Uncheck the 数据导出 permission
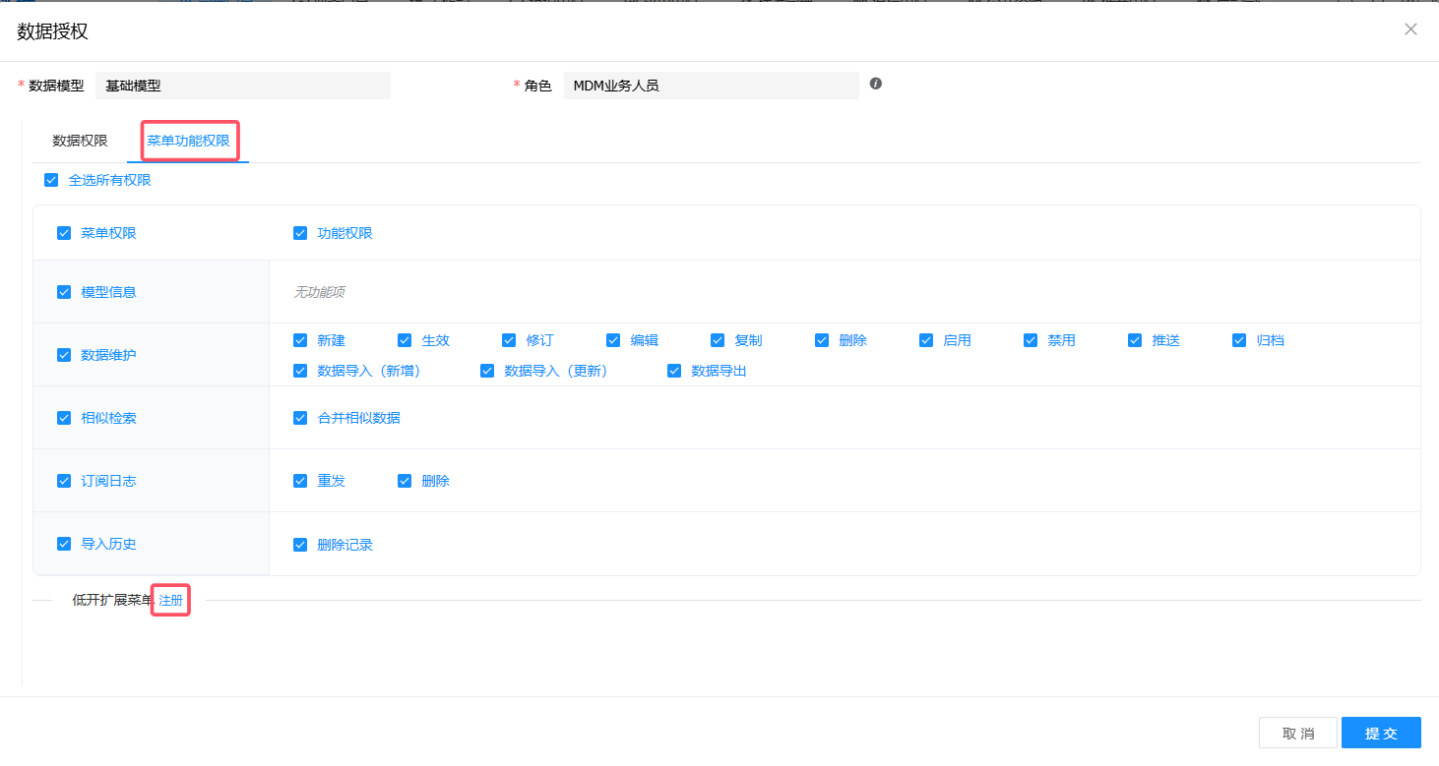Screen dimensions: 1439x766 click(x=674, y=371)
